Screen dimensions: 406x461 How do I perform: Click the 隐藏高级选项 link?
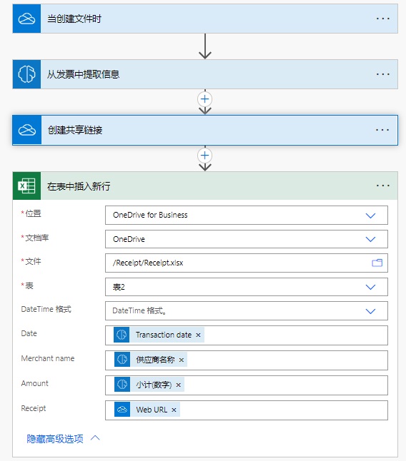pos(55,439)
